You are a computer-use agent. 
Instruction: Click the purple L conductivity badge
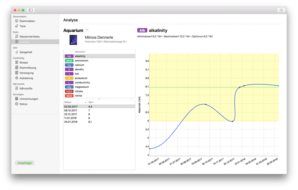coord(69,83)
